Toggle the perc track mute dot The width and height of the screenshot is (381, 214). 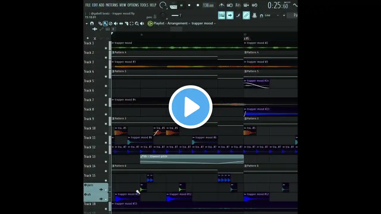pos(106,190)
